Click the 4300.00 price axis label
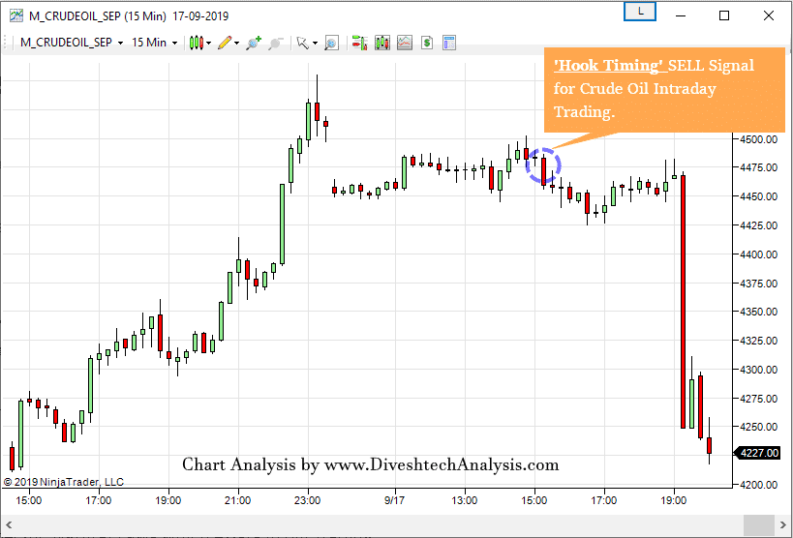793x538 pixels. (759, 370)
